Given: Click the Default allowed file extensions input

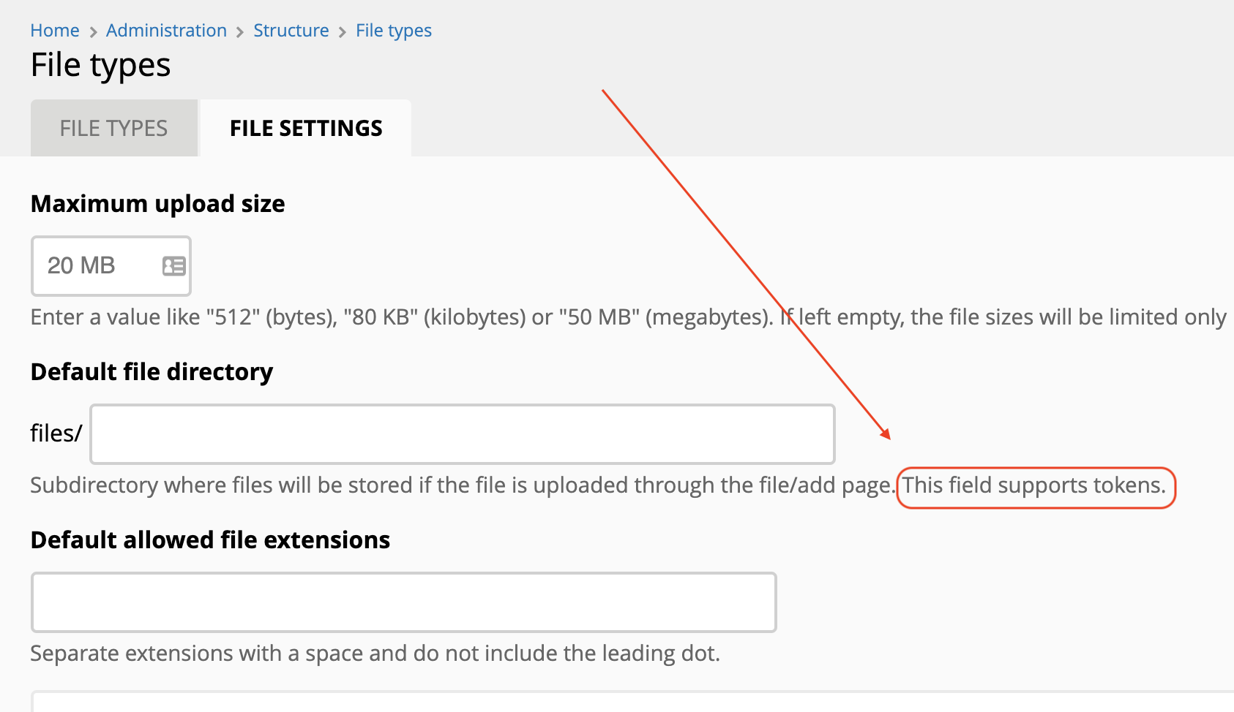Looking at the screenshot, I should click(x=403, y=602).
